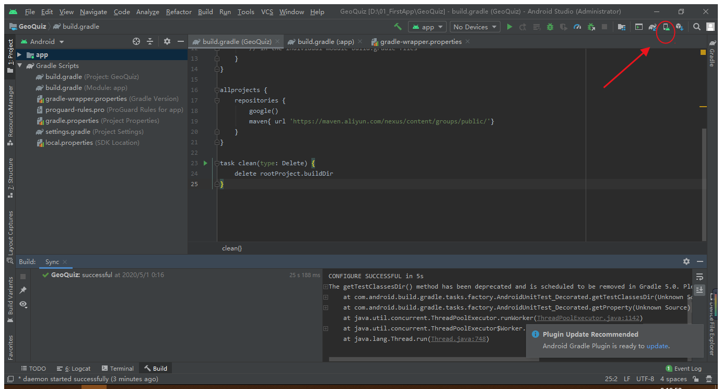Click the locate target icon in Project panel
The width and height of the screenshot is (722, 389).
136,41
